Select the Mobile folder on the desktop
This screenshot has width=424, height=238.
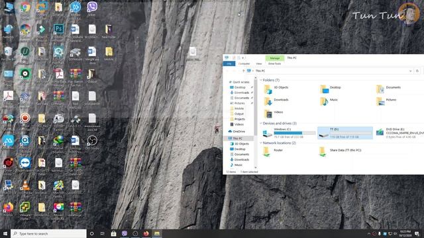[109, 52]
